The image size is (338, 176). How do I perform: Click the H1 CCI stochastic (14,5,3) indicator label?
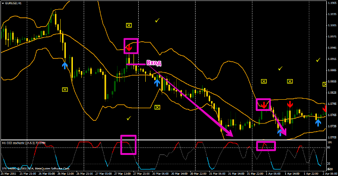[x=21, y=143]
